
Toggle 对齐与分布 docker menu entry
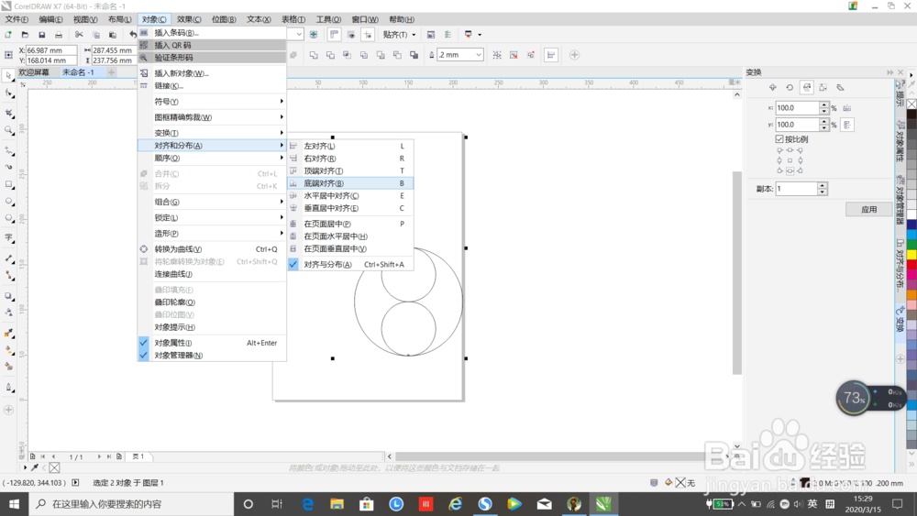coord(350,264)
